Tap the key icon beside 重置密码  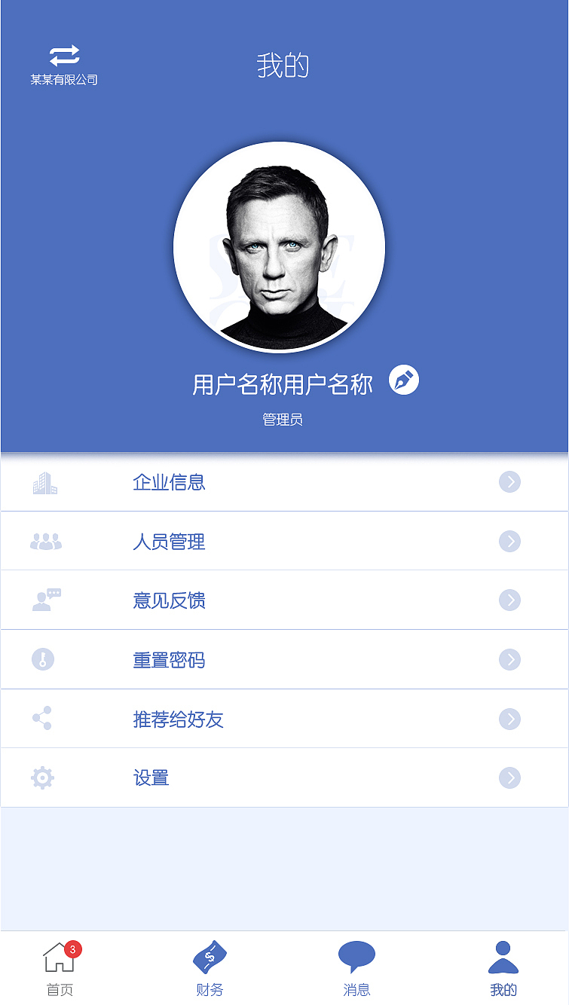(43, 659)
